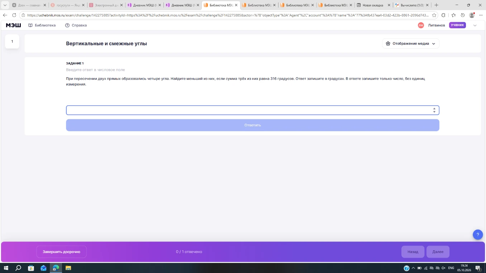Open Windows taskbar search
Image resolution: width=486 pixels, height=273 pixels.
18,268
